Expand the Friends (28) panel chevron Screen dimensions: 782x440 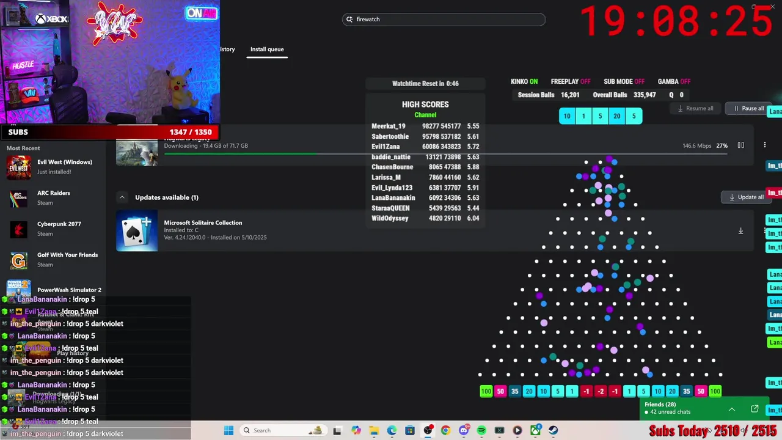(731, 409)
